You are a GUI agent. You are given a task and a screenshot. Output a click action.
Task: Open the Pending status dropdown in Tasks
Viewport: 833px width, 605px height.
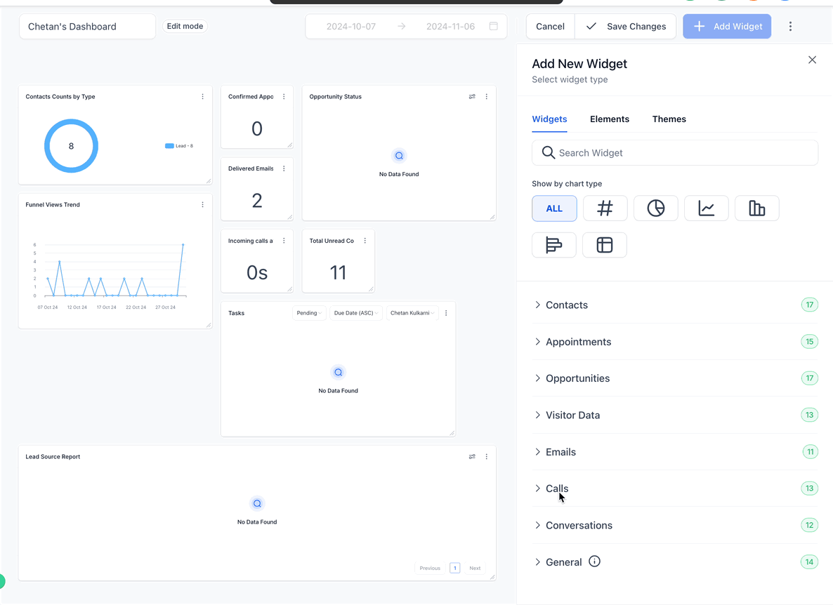(309, 313)
